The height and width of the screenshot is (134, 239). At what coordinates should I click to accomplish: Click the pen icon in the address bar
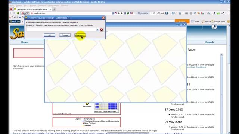pyautogui.click(x=116, y=13)
